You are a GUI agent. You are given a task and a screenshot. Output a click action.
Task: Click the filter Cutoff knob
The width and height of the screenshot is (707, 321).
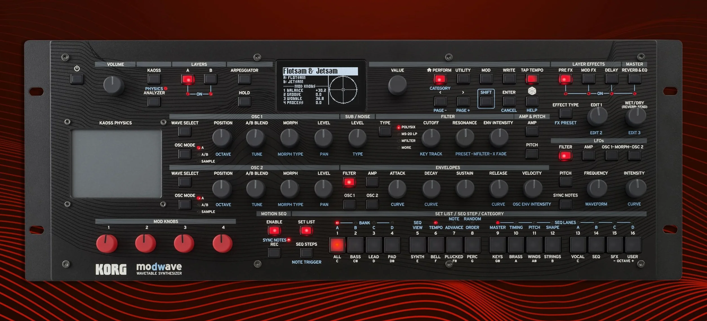431,138
